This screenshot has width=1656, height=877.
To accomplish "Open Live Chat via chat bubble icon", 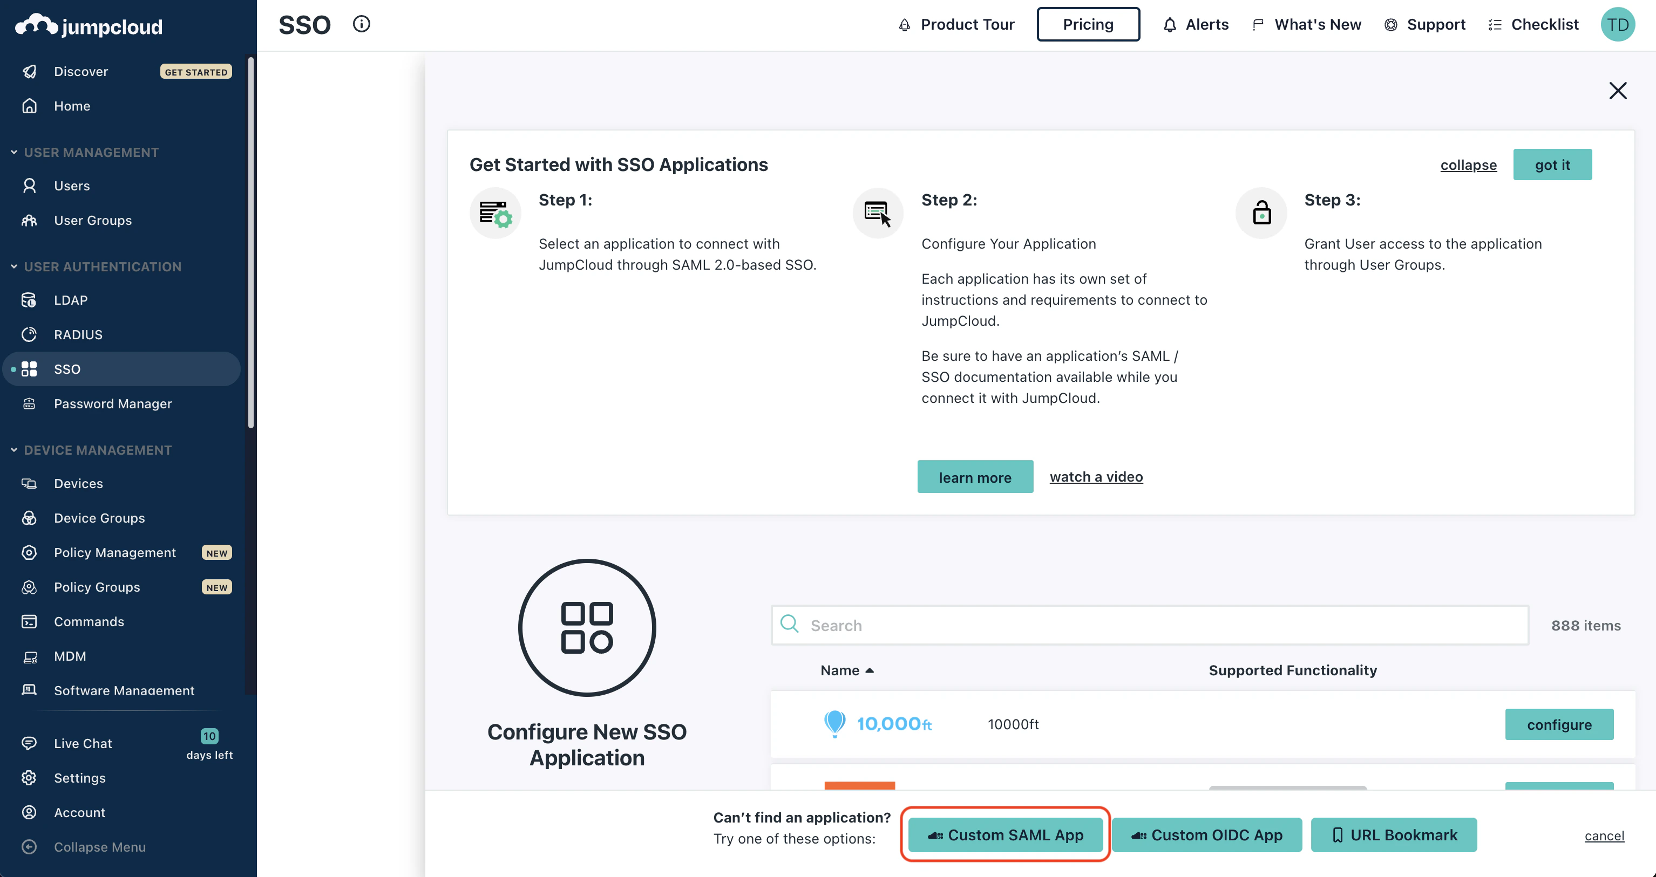I will 30,743.
